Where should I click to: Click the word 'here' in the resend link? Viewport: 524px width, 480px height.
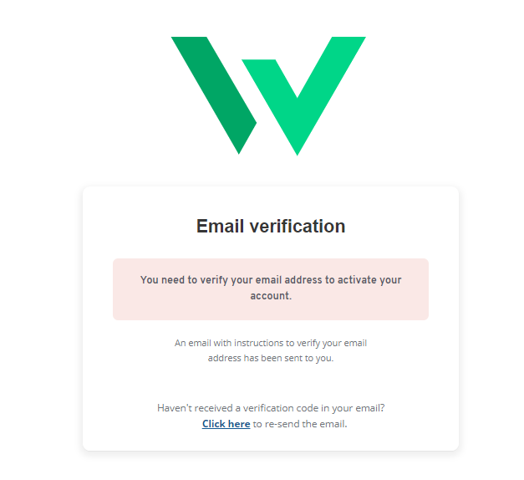(239, 424)
